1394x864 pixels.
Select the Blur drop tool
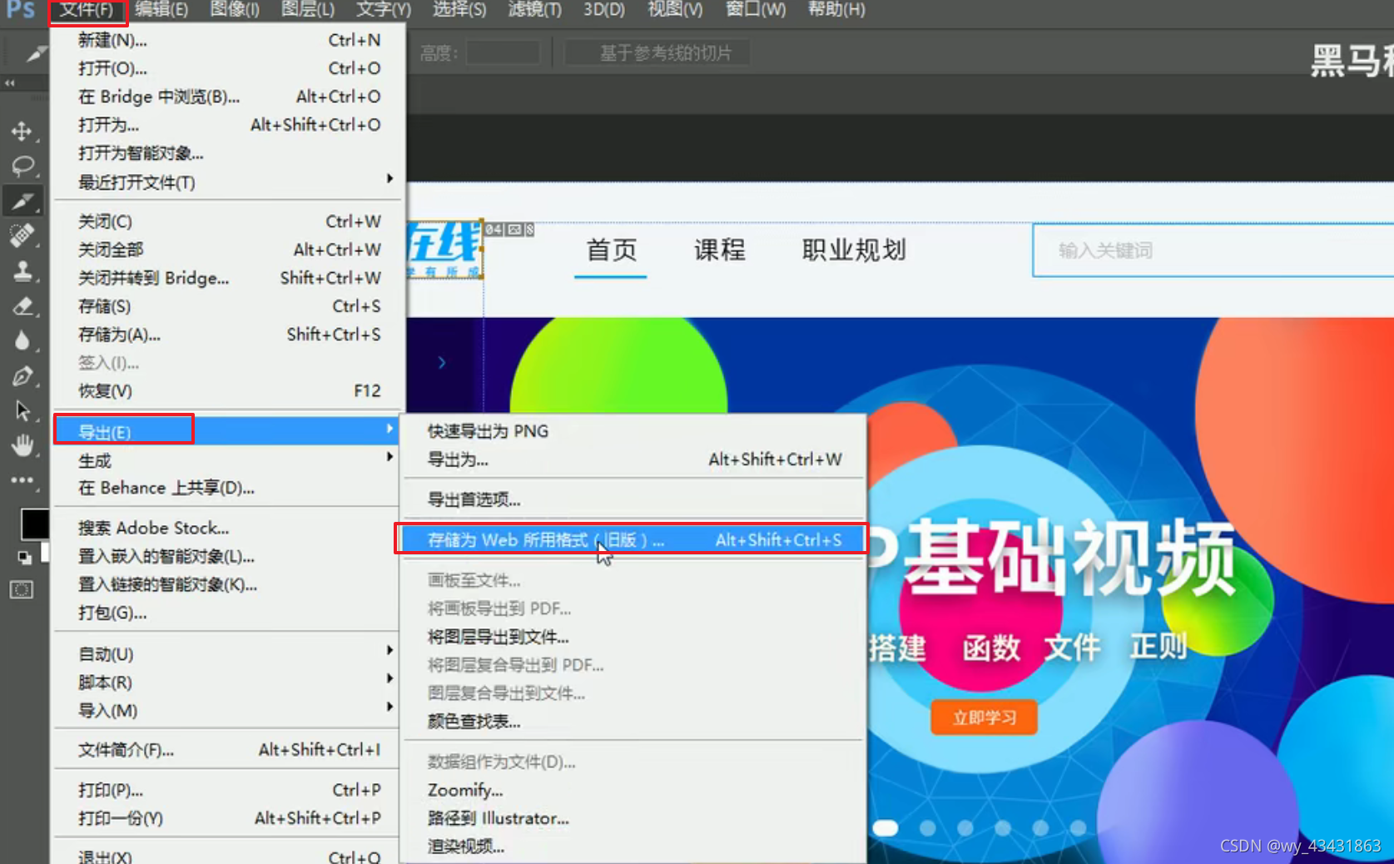click(x=22, y=340)
